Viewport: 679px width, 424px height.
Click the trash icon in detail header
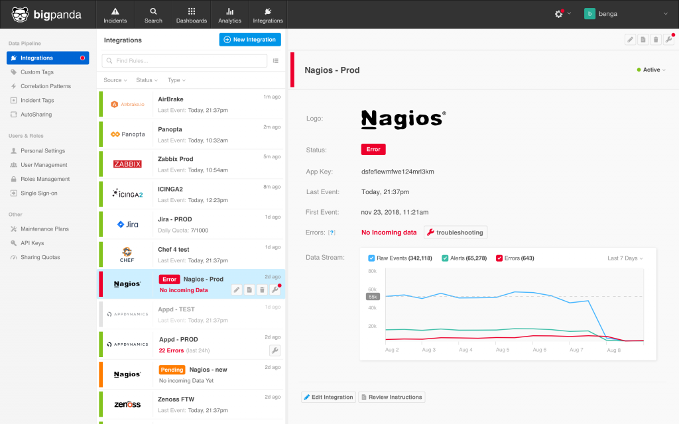coord(656,40)
